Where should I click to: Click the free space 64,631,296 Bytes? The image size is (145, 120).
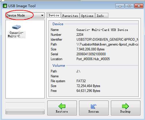[x=88, y=91]
